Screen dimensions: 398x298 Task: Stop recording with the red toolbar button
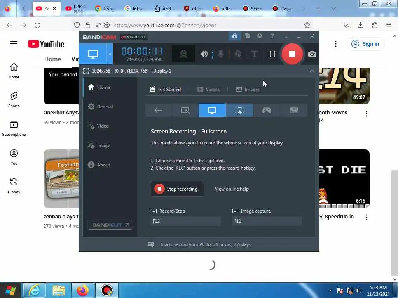292,54
